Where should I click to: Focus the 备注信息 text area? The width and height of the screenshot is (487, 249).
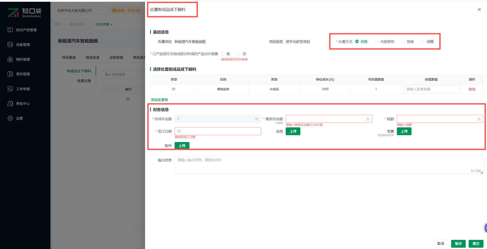click(x=329, y=165)
